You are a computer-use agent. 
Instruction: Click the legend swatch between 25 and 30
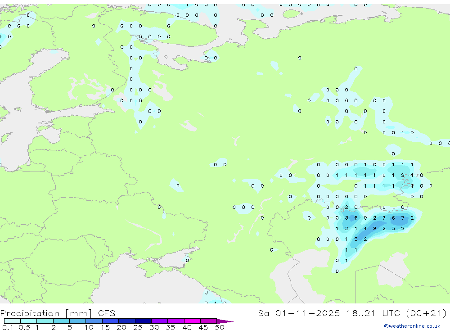coord(143,321)
